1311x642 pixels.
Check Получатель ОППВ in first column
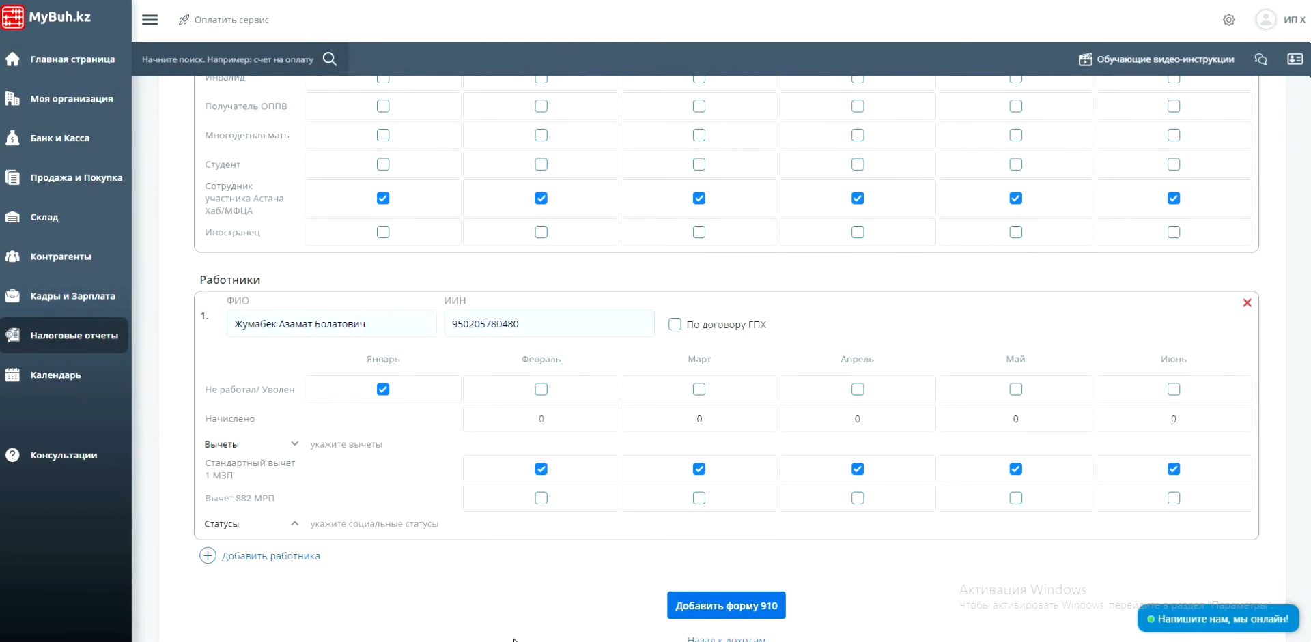click(x=383, y=106)
